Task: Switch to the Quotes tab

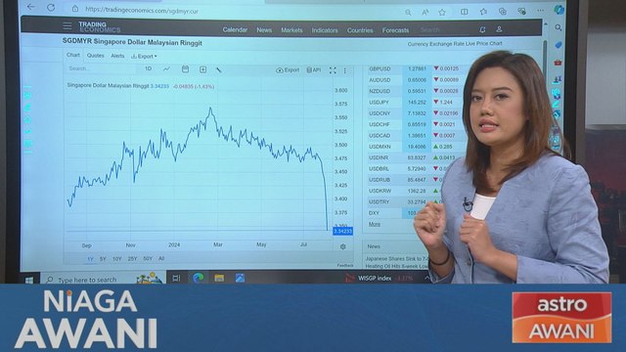Action: (x=96, y=56)
